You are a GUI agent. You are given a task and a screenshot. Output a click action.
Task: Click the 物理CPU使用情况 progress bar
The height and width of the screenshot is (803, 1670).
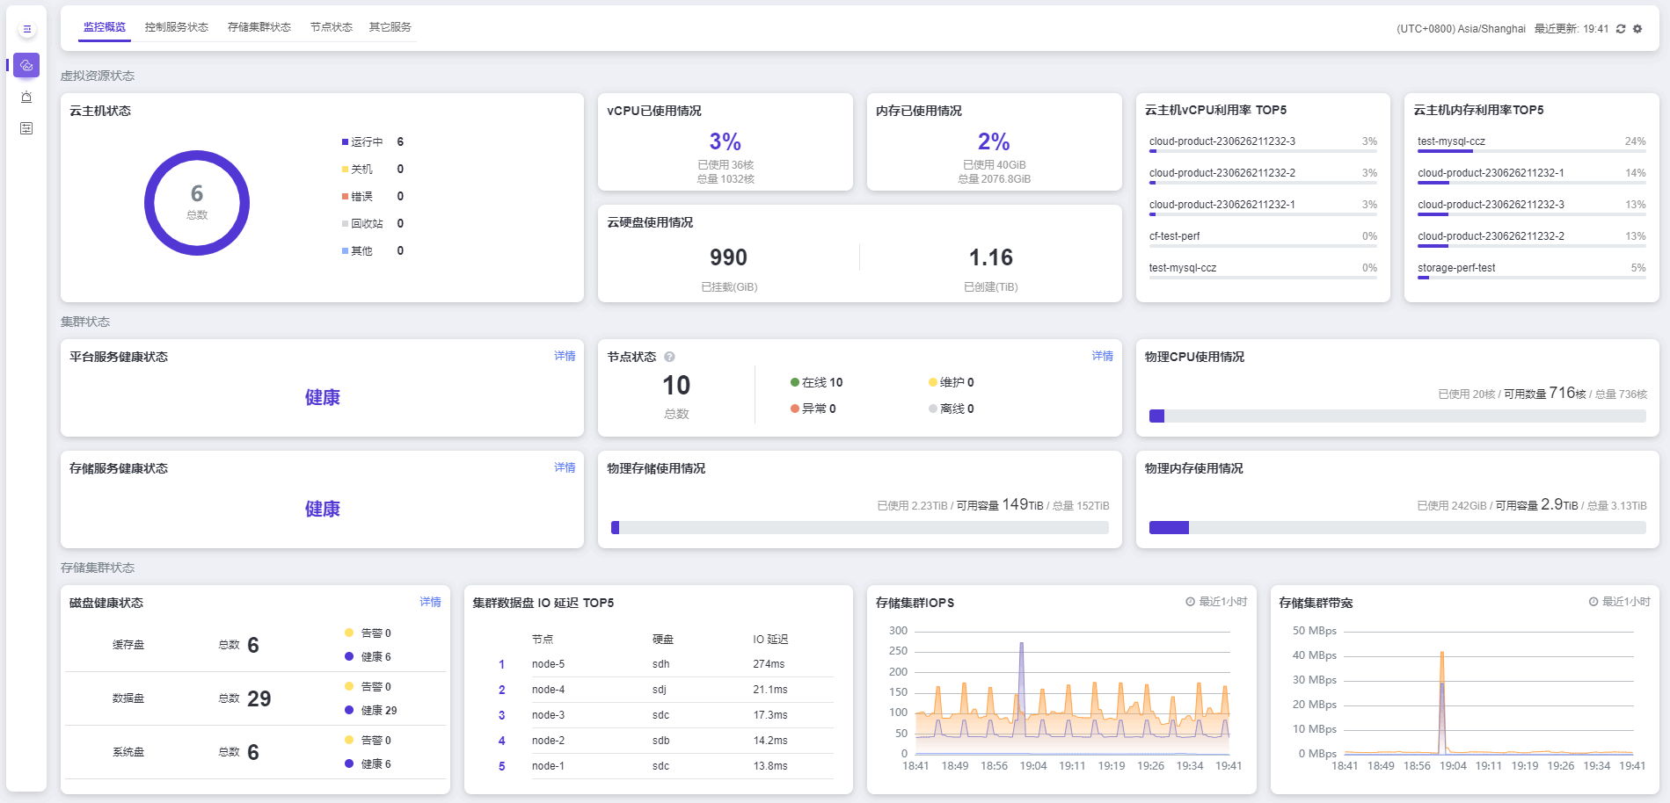1397,416
